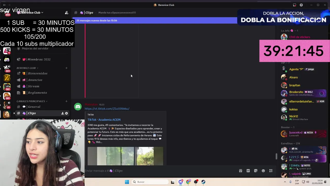This screenshot has width=330, height=186.
Task: Click the Windows Start button
Action: pyautogui.click(x=127, y=182)
